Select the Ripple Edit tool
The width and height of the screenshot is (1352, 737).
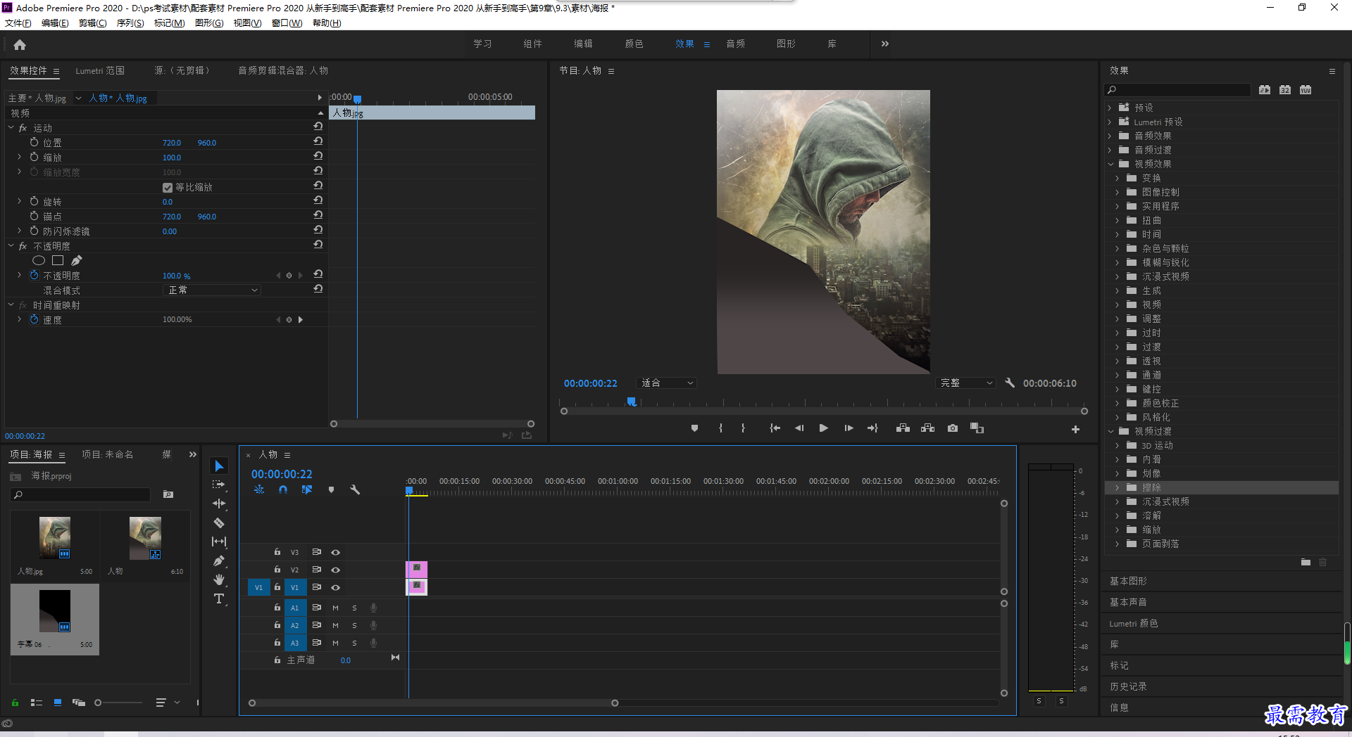click(x=219, y=504)
